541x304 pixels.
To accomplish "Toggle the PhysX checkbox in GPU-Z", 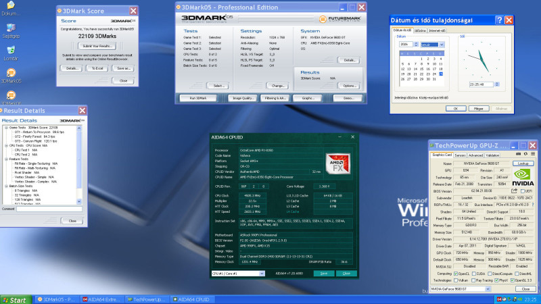I will tap(496, 280).
